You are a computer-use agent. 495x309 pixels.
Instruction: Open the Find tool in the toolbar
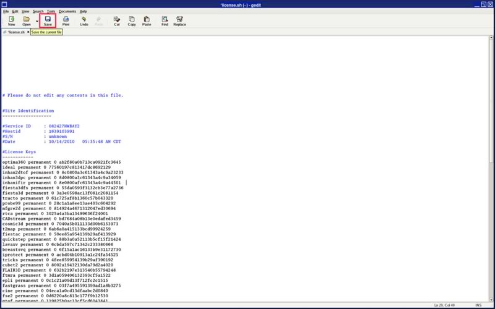165,21
